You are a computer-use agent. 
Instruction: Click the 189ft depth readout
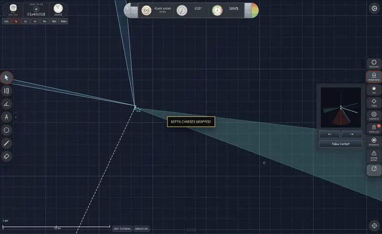tap(233, 8)
